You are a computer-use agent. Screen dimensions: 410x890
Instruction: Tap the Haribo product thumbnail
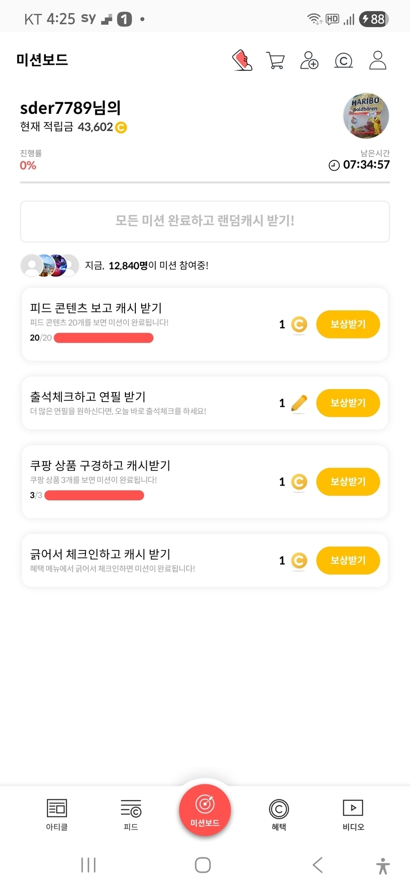click(x=366, y=116)
